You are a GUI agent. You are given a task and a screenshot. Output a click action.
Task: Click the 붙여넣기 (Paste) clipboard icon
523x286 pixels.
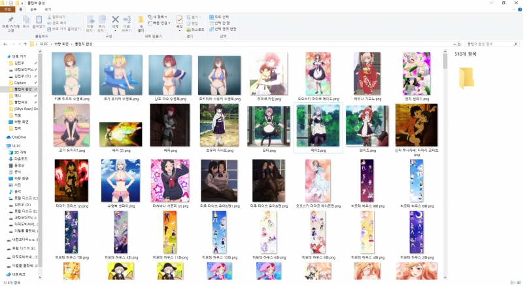[x=39, y=21]
